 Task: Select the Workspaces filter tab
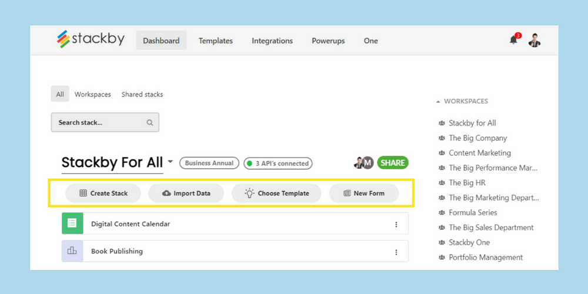(92, 94)
